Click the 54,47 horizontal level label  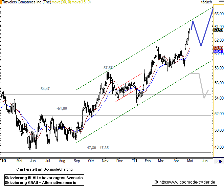[45, 89]
